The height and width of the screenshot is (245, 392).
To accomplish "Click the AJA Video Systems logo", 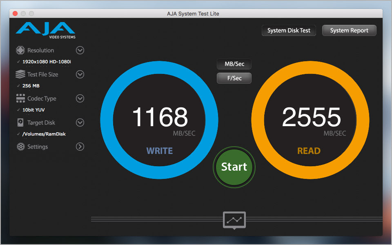I will [45, 30].
